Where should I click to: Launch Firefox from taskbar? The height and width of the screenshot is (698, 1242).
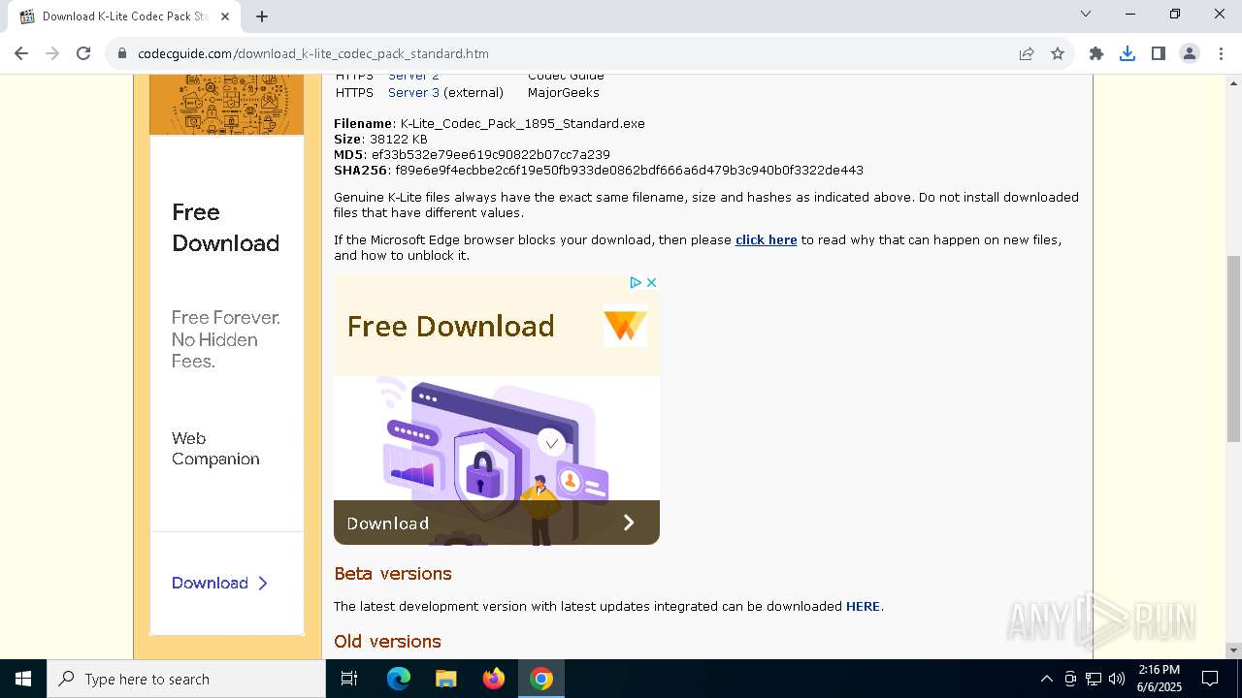(x=494, y=679)
